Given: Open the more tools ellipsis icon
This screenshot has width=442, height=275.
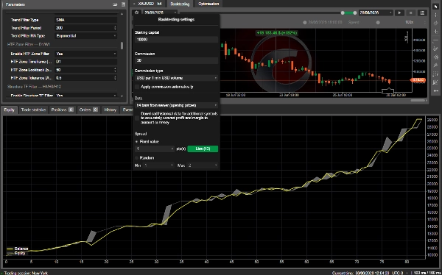Looking at the screenshot, I should pos(436,90).
